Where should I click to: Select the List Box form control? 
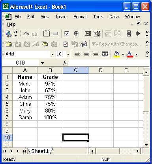[88, 34]
